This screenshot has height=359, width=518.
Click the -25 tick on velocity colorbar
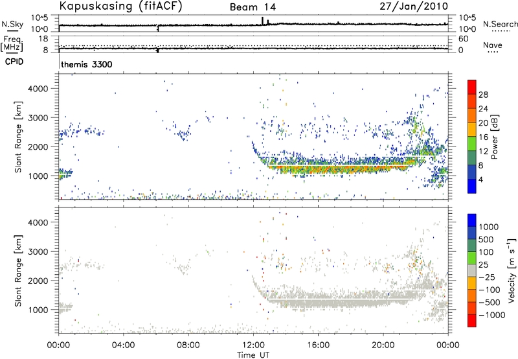point(487,277)
